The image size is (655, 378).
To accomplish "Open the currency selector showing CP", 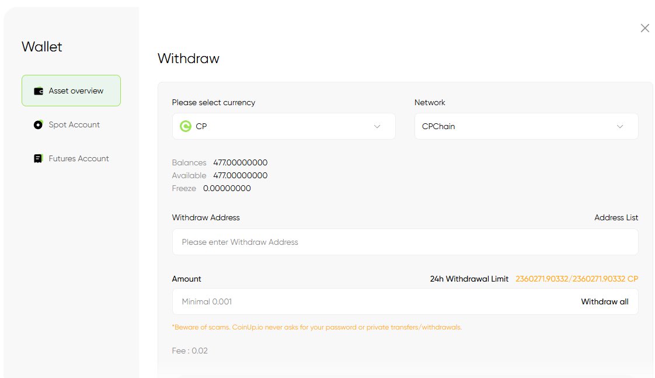I will pos(284,126).
